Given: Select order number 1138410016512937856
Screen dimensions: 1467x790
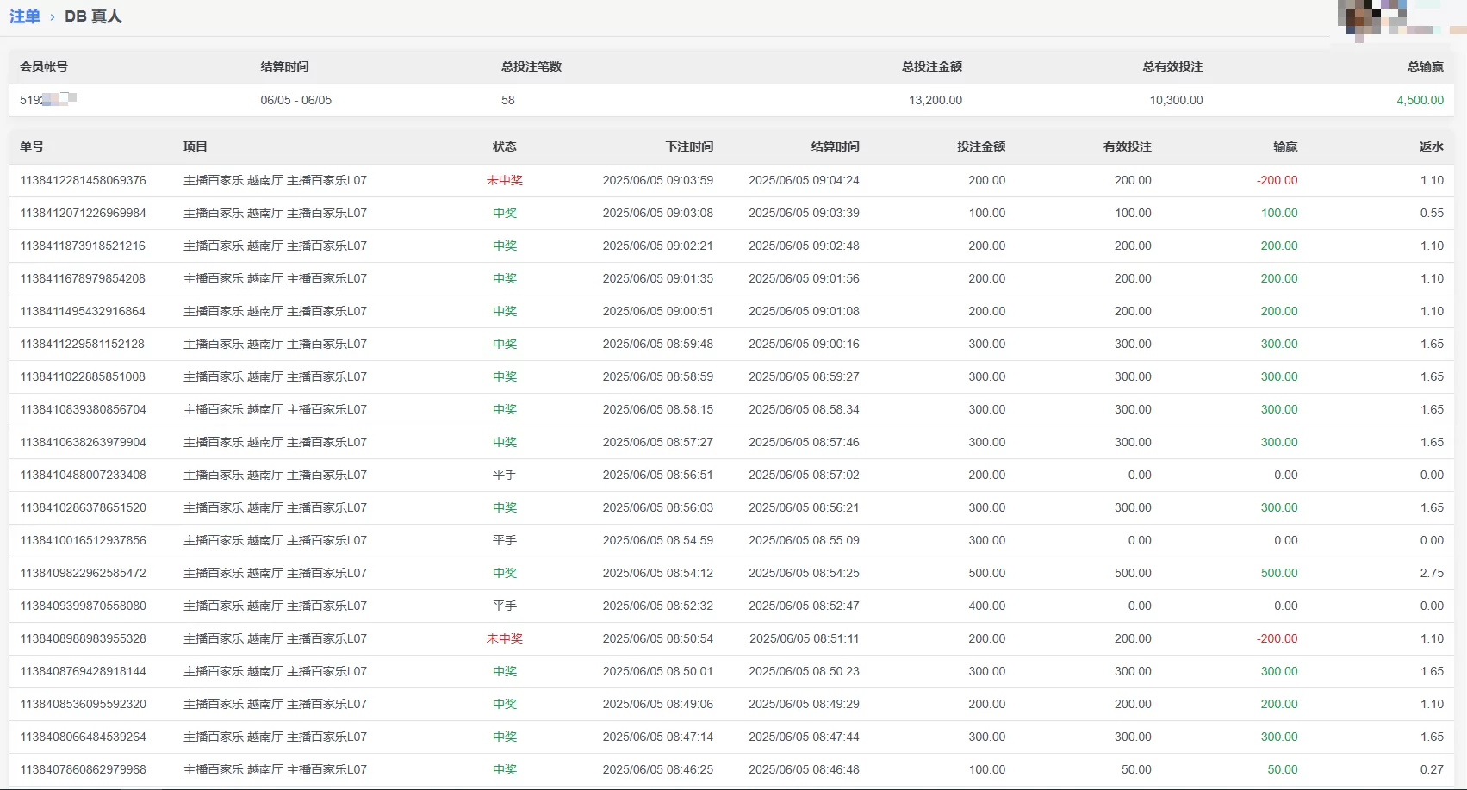Looking at the screenshot, I should point(83,540).
